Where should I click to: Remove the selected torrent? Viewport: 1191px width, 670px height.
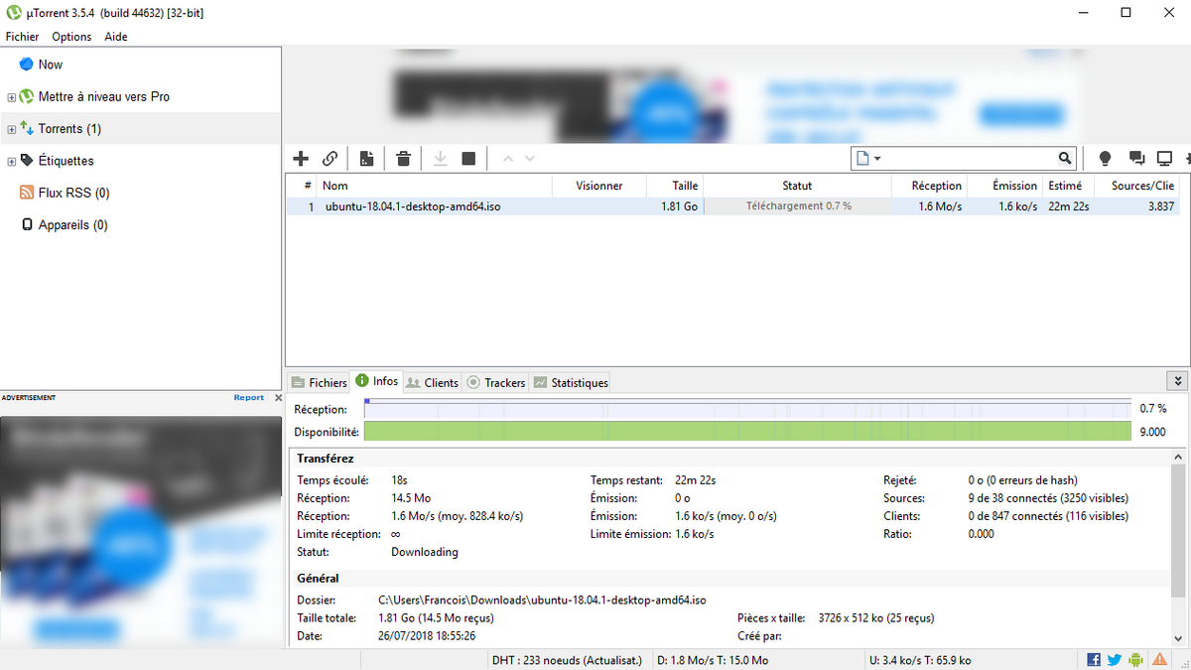403,158
